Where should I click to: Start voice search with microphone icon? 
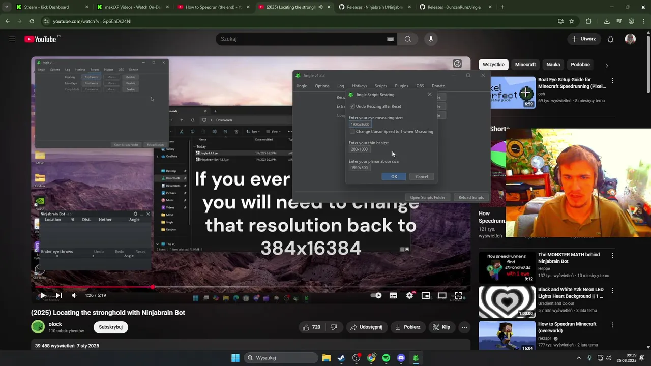pos(431,39)
